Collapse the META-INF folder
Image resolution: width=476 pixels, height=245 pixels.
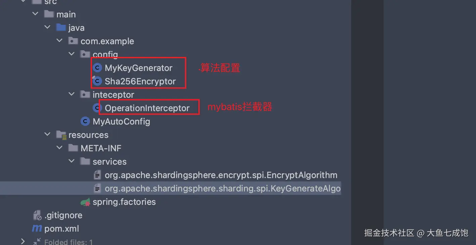pyautogui.click(x=59, y=148)
